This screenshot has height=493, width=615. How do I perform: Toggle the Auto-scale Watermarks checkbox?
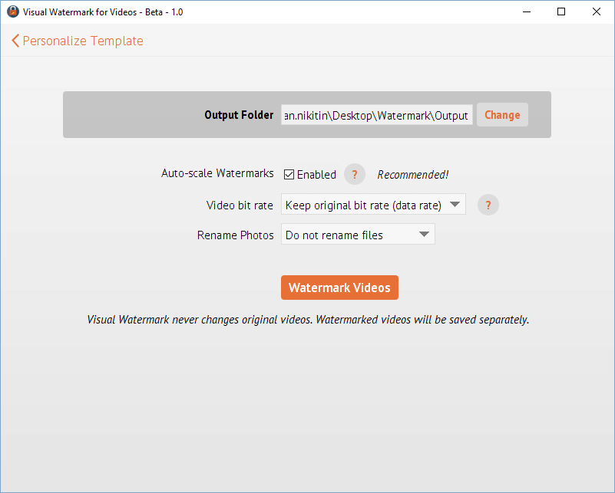pos(289,175)
